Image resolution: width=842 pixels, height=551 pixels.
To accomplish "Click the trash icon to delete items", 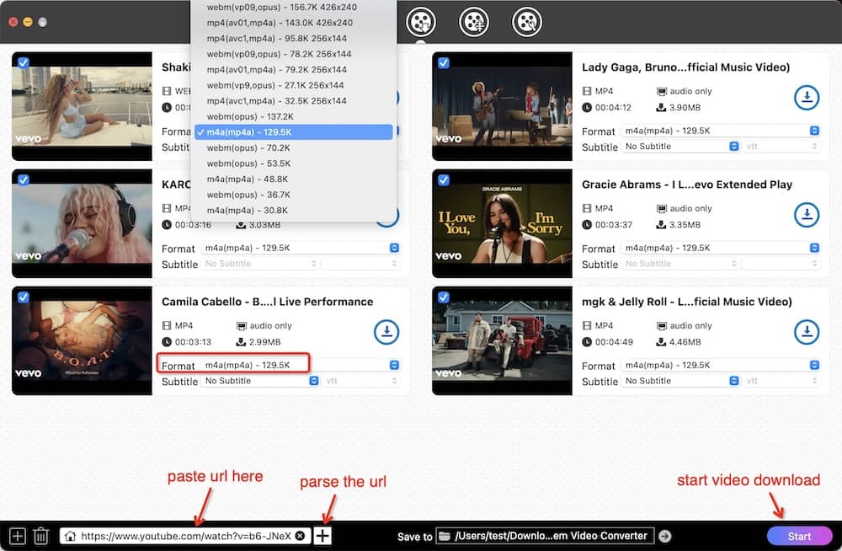I will click(x=40, y=536).
